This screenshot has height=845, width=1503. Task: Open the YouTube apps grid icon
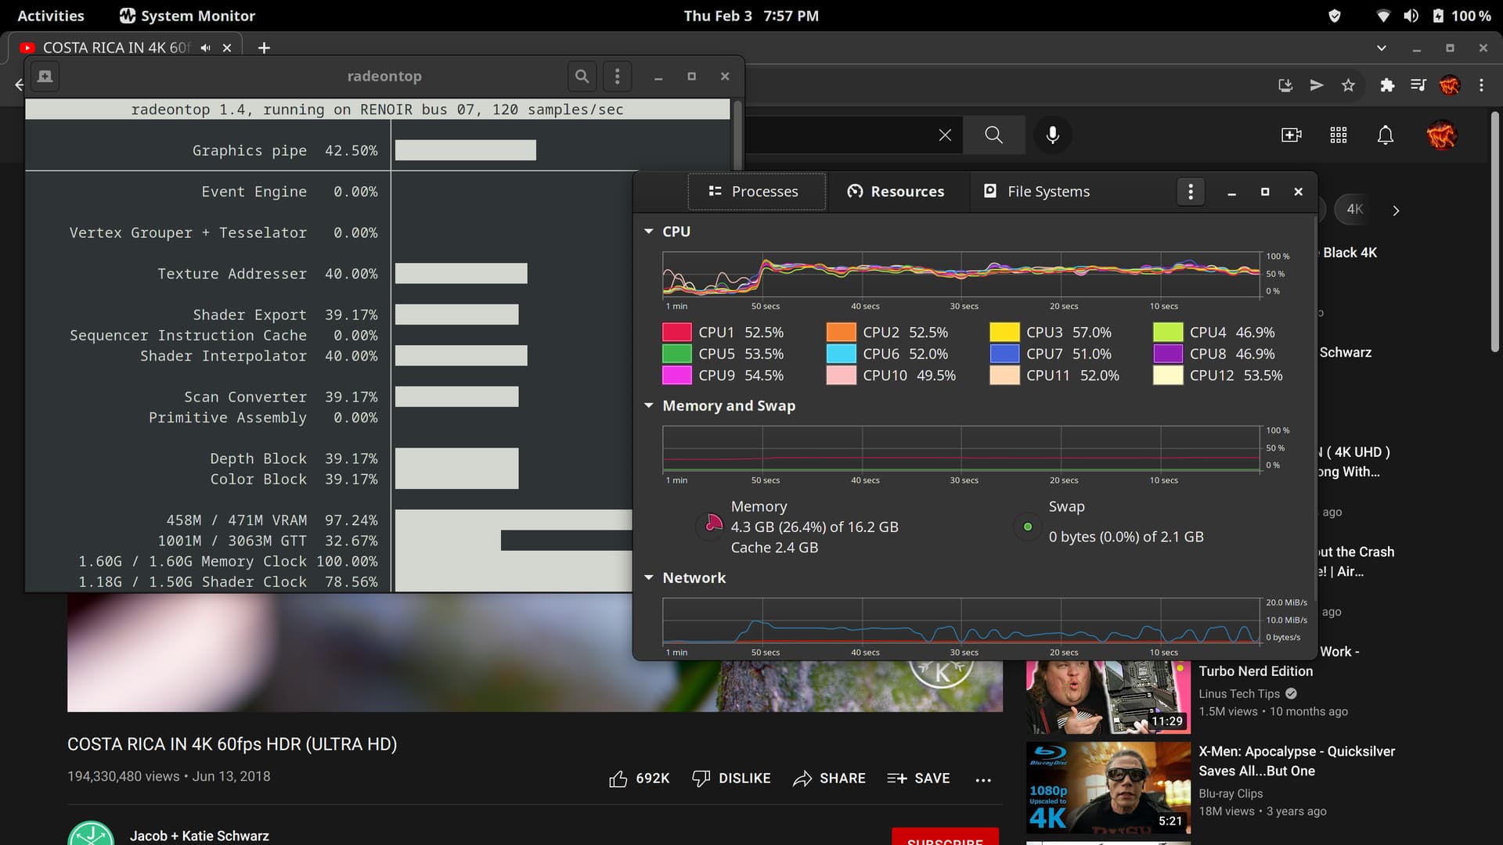point(1338,135)
